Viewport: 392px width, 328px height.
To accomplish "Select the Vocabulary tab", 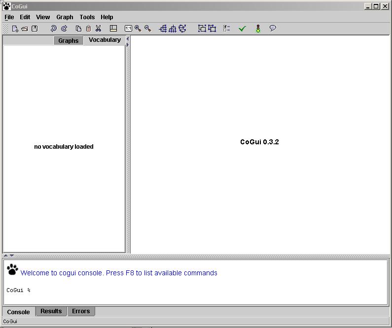I will point(105,40).
